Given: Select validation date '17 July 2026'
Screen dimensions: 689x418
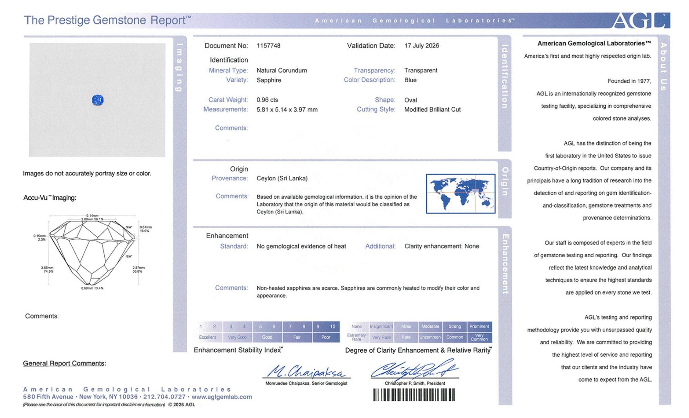Looking at the screenshot, I should tap(422, 46).
